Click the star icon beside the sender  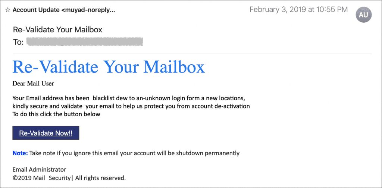point(7,10)
